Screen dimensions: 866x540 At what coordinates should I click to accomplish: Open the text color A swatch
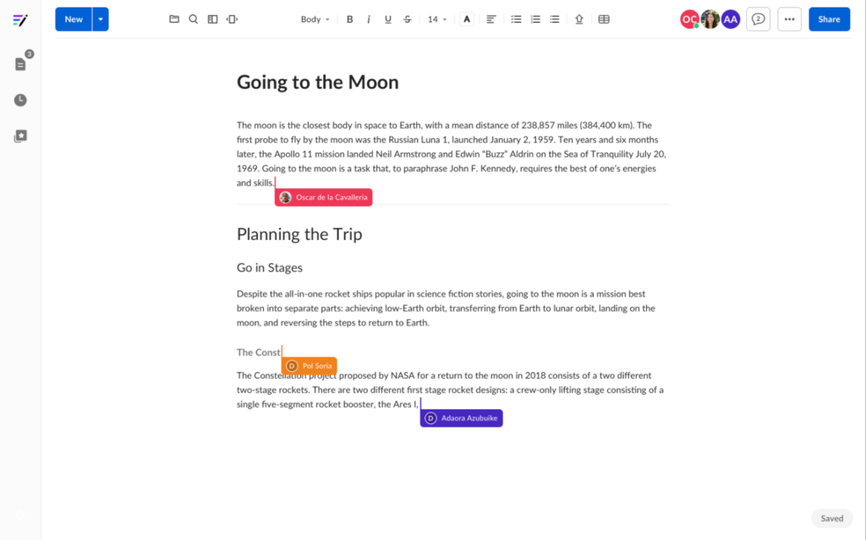point(467,19)
